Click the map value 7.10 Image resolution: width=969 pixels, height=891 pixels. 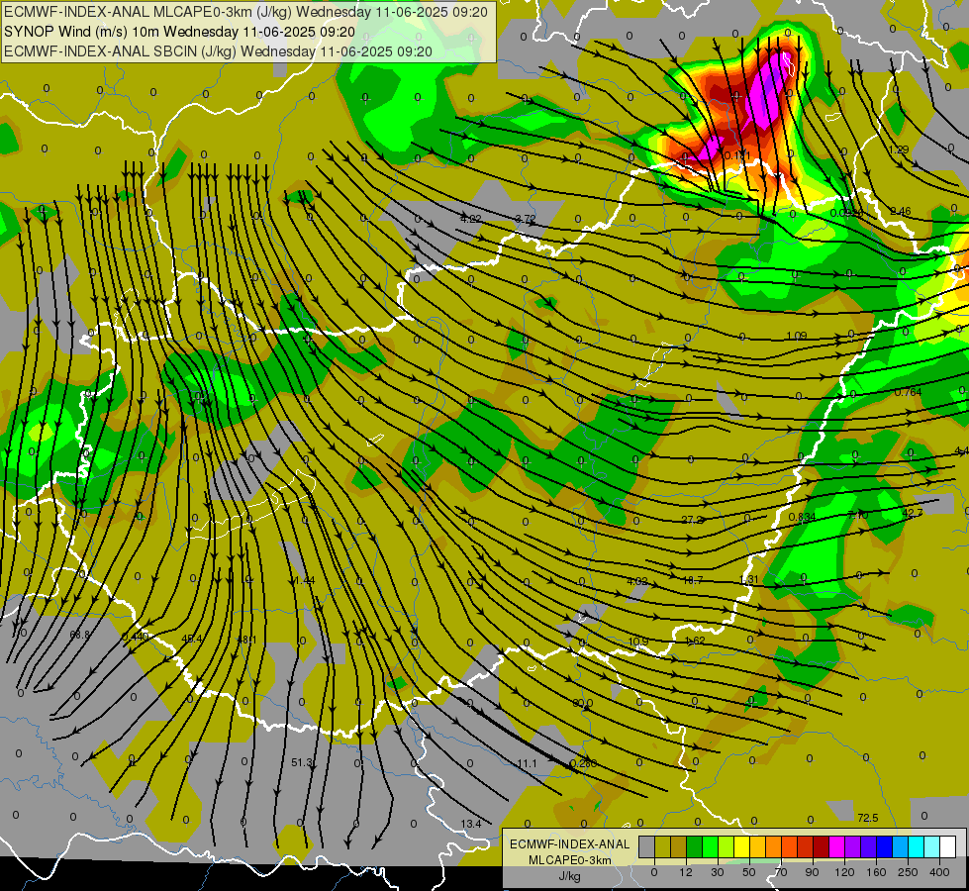pyautogui.click(x=858, y=515)
